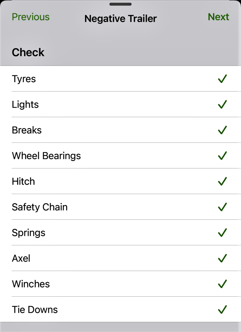Uncheck the Axel checkmark
241x332 pixels.
(x=222, y=258)
